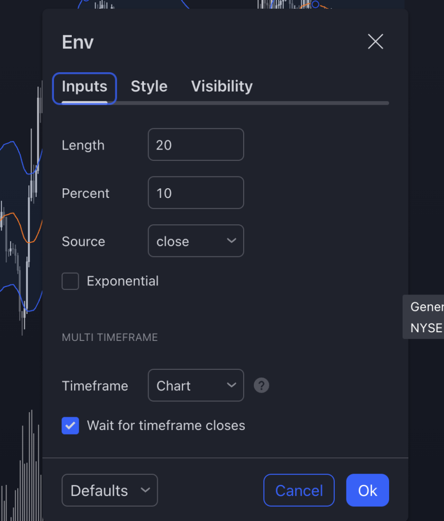Open the Visibility tab
Image resolution: width=444 pixels, height=521 pixels.
[x=222, y=86]
